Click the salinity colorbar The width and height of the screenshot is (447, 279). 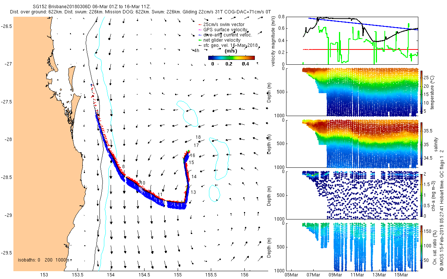(422, 144)
